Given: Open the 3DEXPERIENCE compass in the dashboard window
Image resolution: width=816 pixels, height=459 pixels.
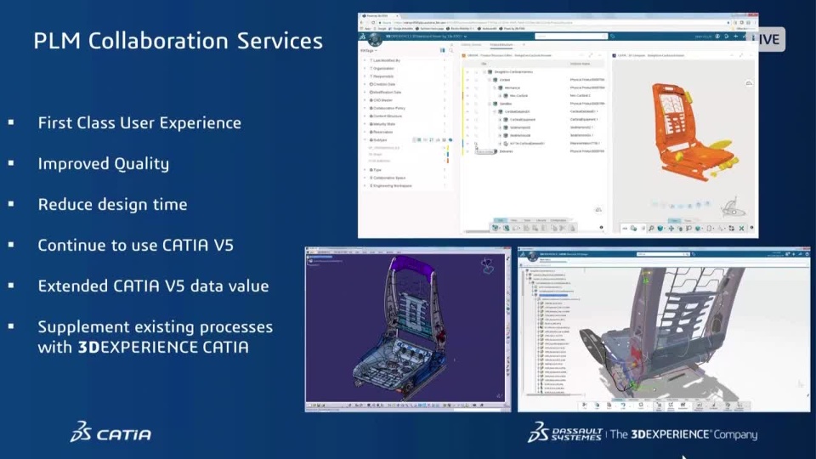Looking at the screenshot, I should pyautogui.click(x=375, y=39).
